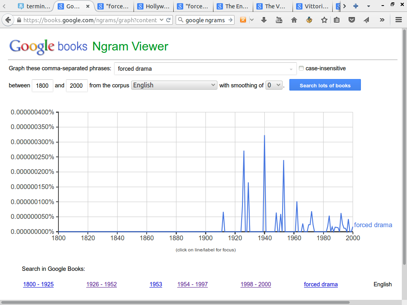
Task: Switch to the The En... tab
Action: [233, 6]
